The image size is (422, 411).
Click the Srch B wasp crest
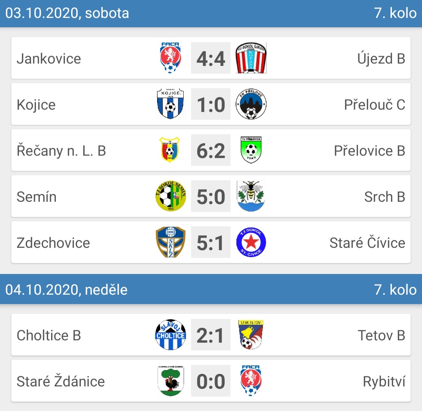(251, 196)
